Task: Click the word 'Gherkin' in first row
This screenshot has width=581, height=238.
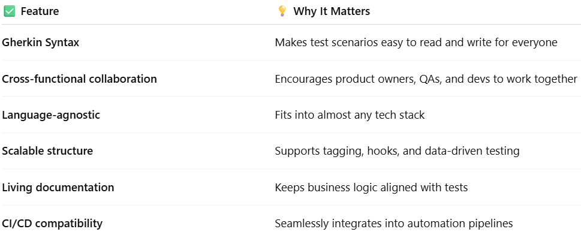Action: [22, 43]
